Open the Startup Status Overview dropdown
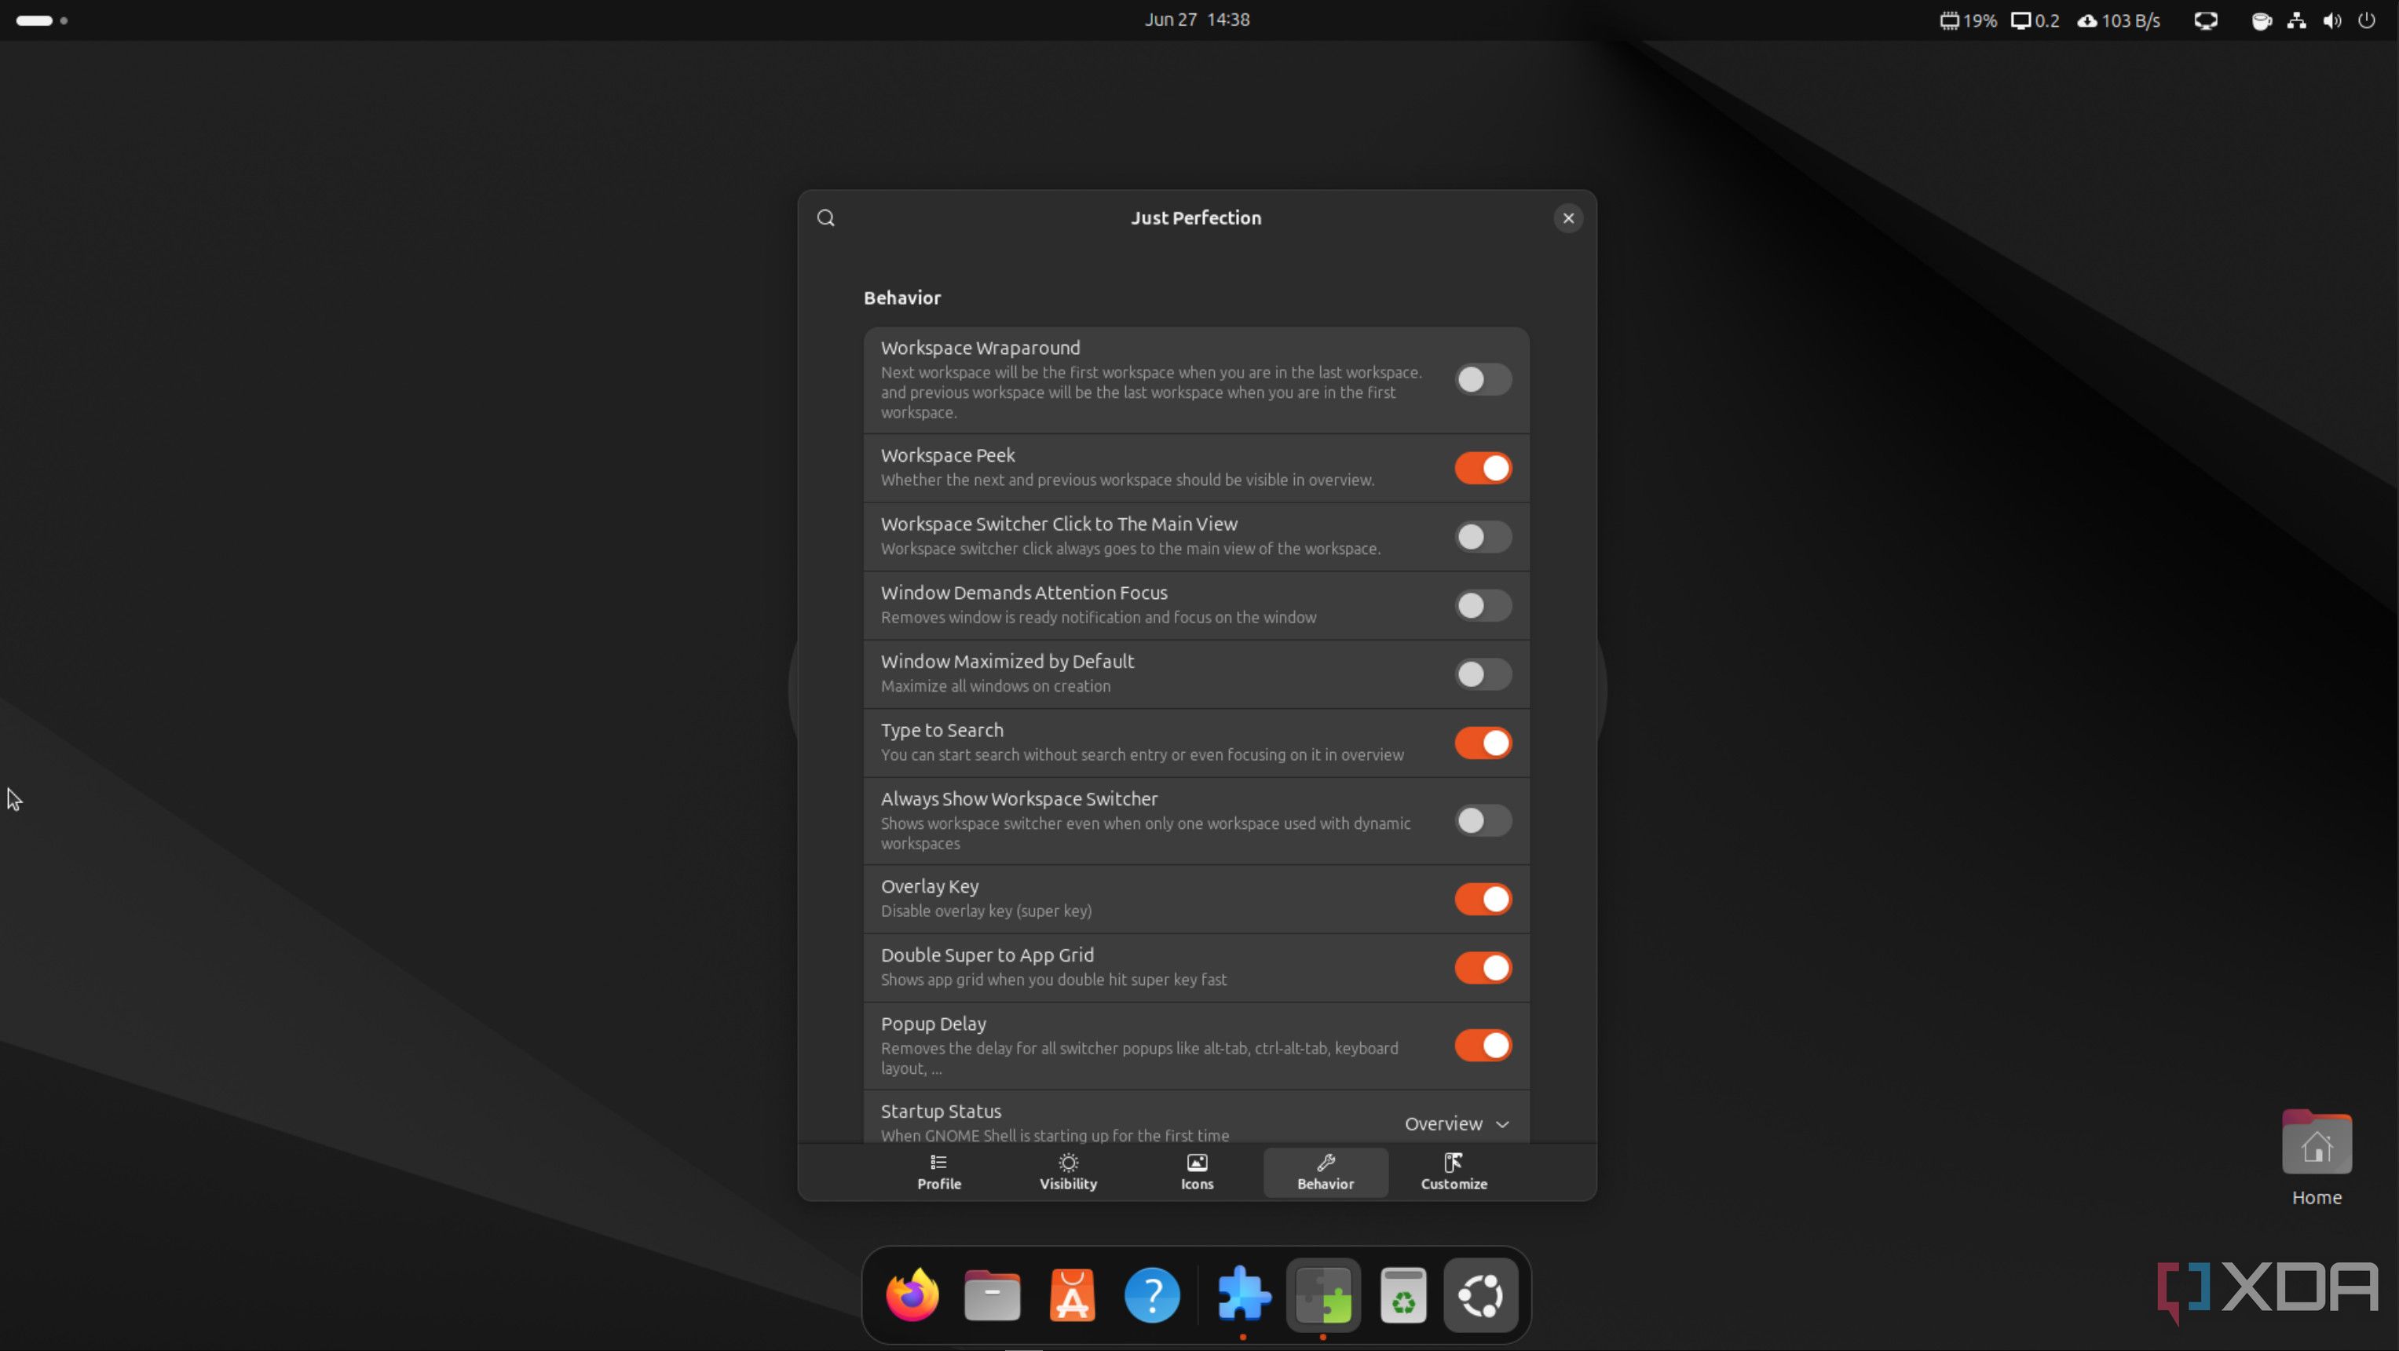 (x=1457, y=1124)
